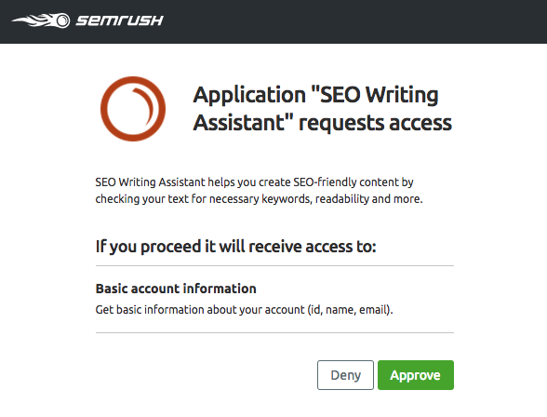547x417 pixels.
Task: Select the "checking your text for necessary keywords" line
Action: pyautogui.click(x=259, y=199)
